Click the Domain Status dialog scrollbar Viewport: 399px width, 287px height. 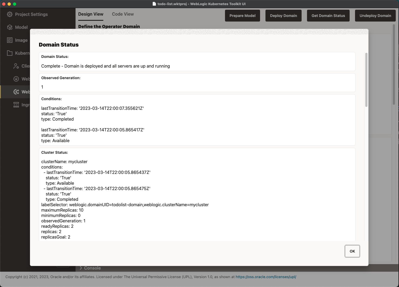[x=366, y=80]
